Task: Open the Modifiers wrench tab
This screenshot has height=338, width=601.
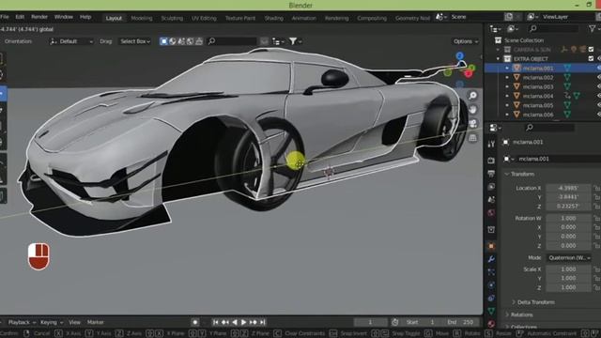Action: [x=491, y=259]
